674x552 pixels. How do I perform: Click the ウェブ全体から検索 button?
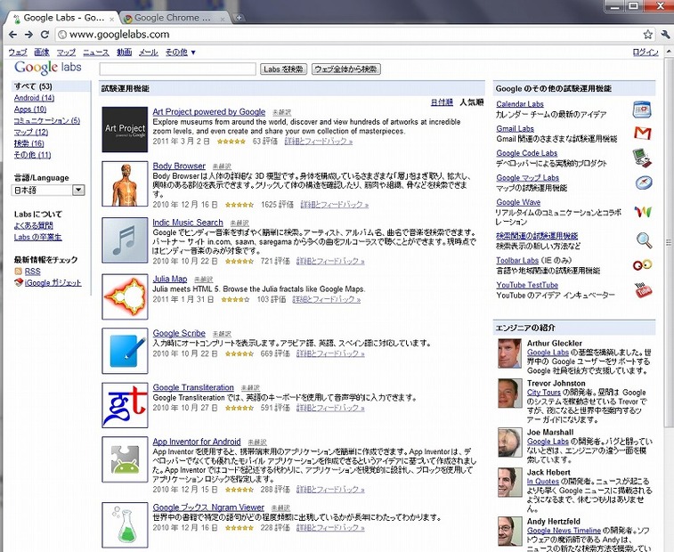(x=346, y=69)
